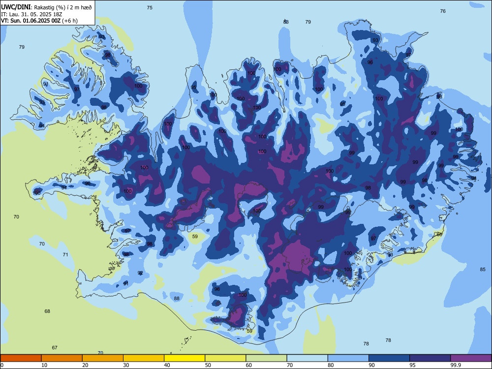Click the legend tick label 90
The width and height of the screenshot is (492, 369).
point(371,365)
